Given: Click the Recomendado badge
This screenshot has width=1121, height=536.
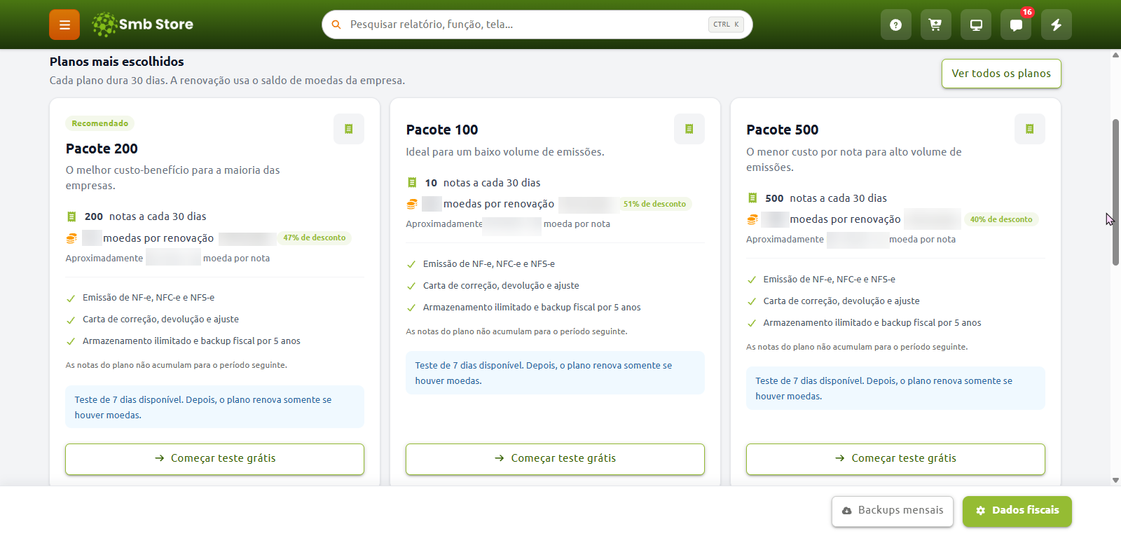Looking at the screenshot, I should (100, 123).
